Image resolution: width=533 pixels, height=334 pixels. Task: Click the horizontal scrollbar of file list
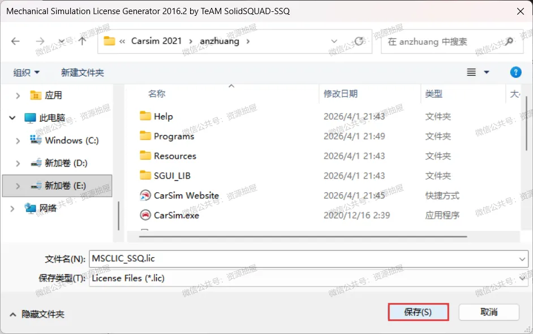pos(303,237)
